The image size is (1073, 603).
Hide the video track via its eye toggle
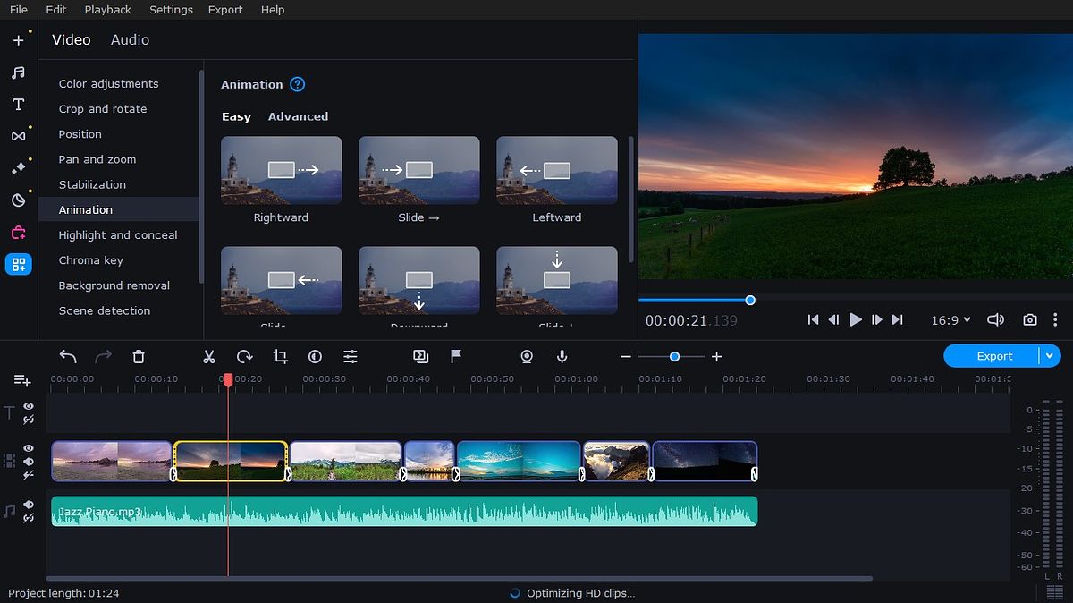(28, 446)
